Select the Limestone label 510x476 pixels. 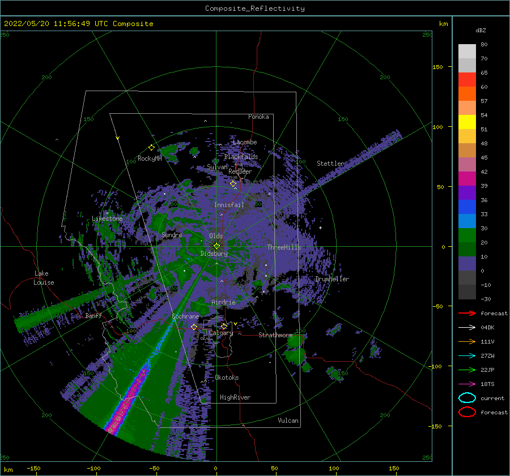[x=107, y=218]
